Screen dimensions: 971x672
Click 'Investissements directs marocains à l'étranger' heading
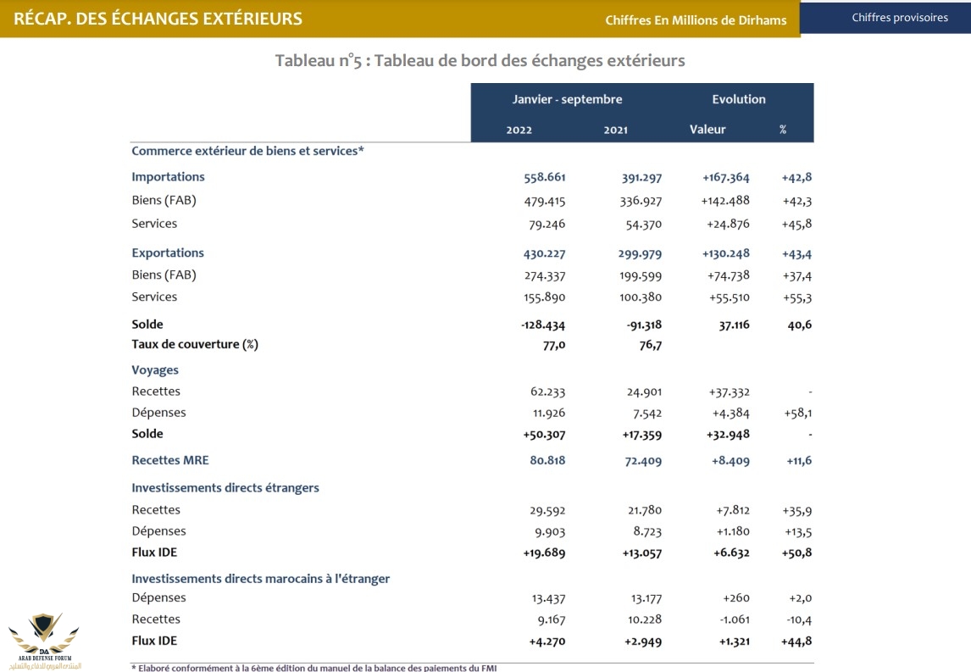coord(260,579)
